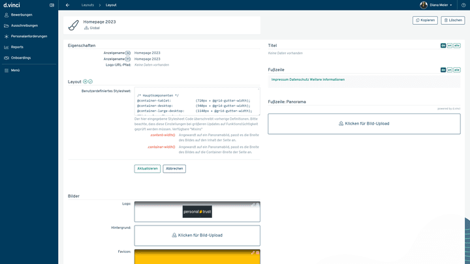Click the edit pencil icon on Logo image
470x264 pixels.
pos(253,205)
